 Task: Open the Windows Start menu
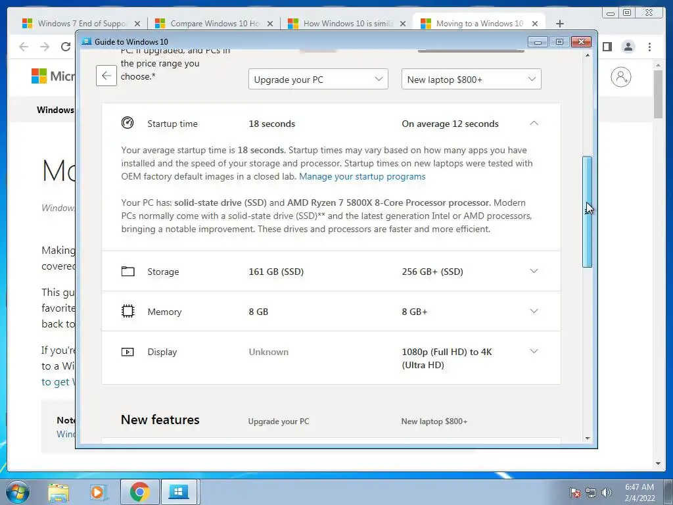[18, 492]
